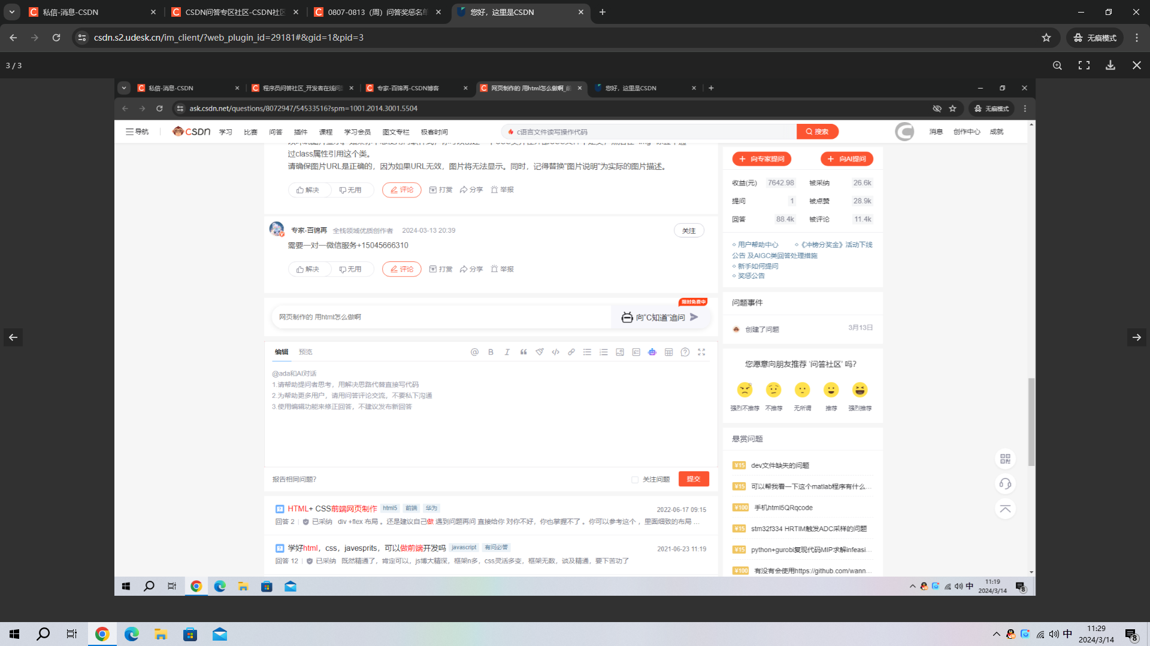
Task: Check the 关注问题 checkbox
Action: (x=635, y=479)
